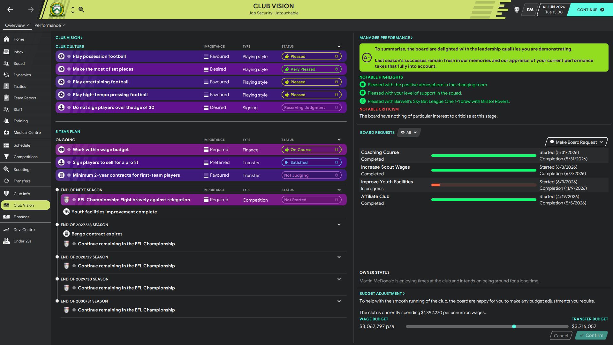The height and width of the screenshot is (345, 613).
Task: Click the Satisfied status pill
Action: (x=311, y=162)
